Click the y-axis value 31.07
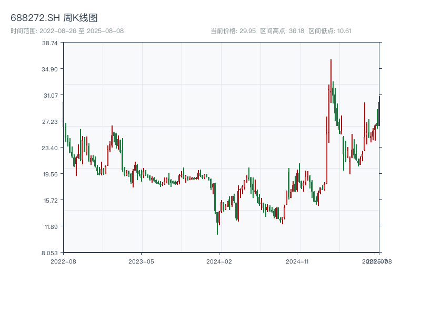 point(51,96)
